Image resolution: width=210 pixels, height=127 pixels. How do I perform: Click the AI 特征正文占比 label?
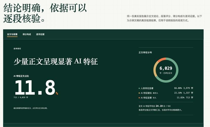[x=21, y=76]
